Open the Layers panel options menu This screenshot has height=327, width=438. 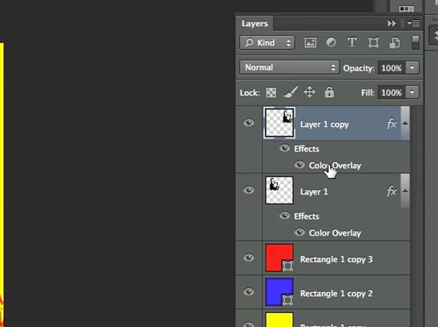[x=414, y=24]
